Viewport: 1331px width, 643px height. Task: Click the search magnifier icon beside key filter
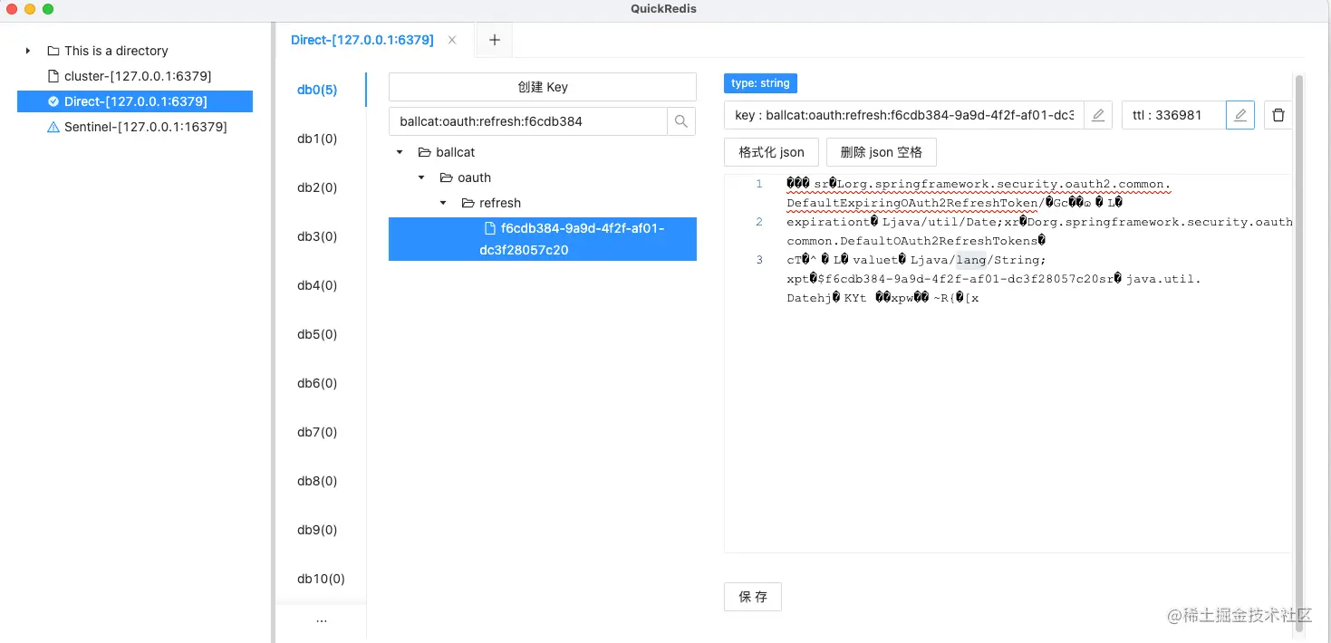coord(681,121)
